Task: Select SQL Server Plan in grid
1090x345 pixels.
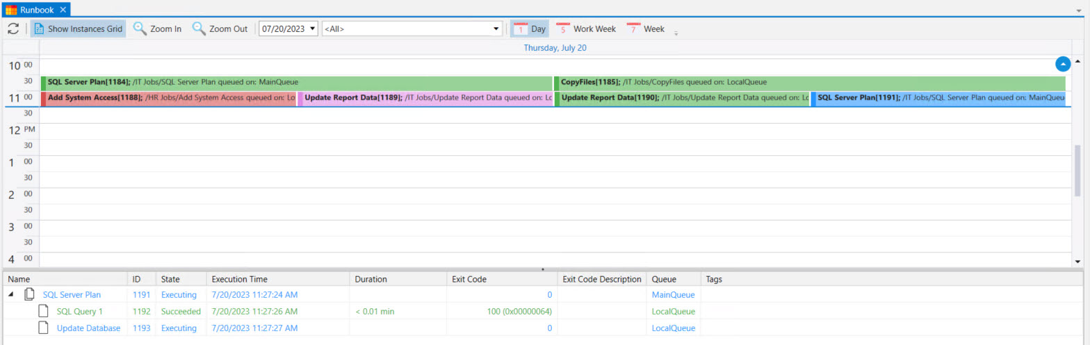Action: click(x=72, y=295)
